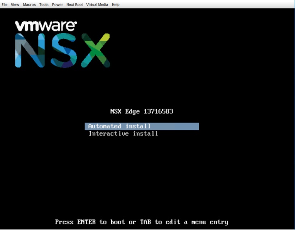Viewport: 295px width, 230px height.
Task: Click the NSX Edge 13716583 title text
Action: point(141,111)
